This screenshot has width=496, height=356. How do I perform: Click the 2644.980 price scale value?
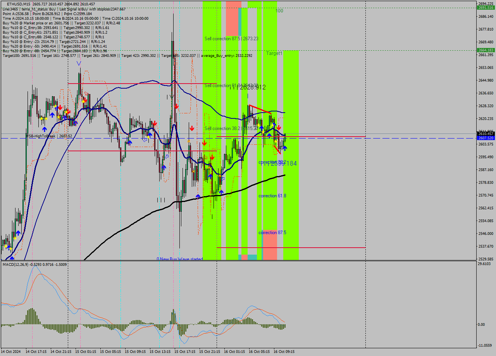pyautogui.click(x=486, y=80)
